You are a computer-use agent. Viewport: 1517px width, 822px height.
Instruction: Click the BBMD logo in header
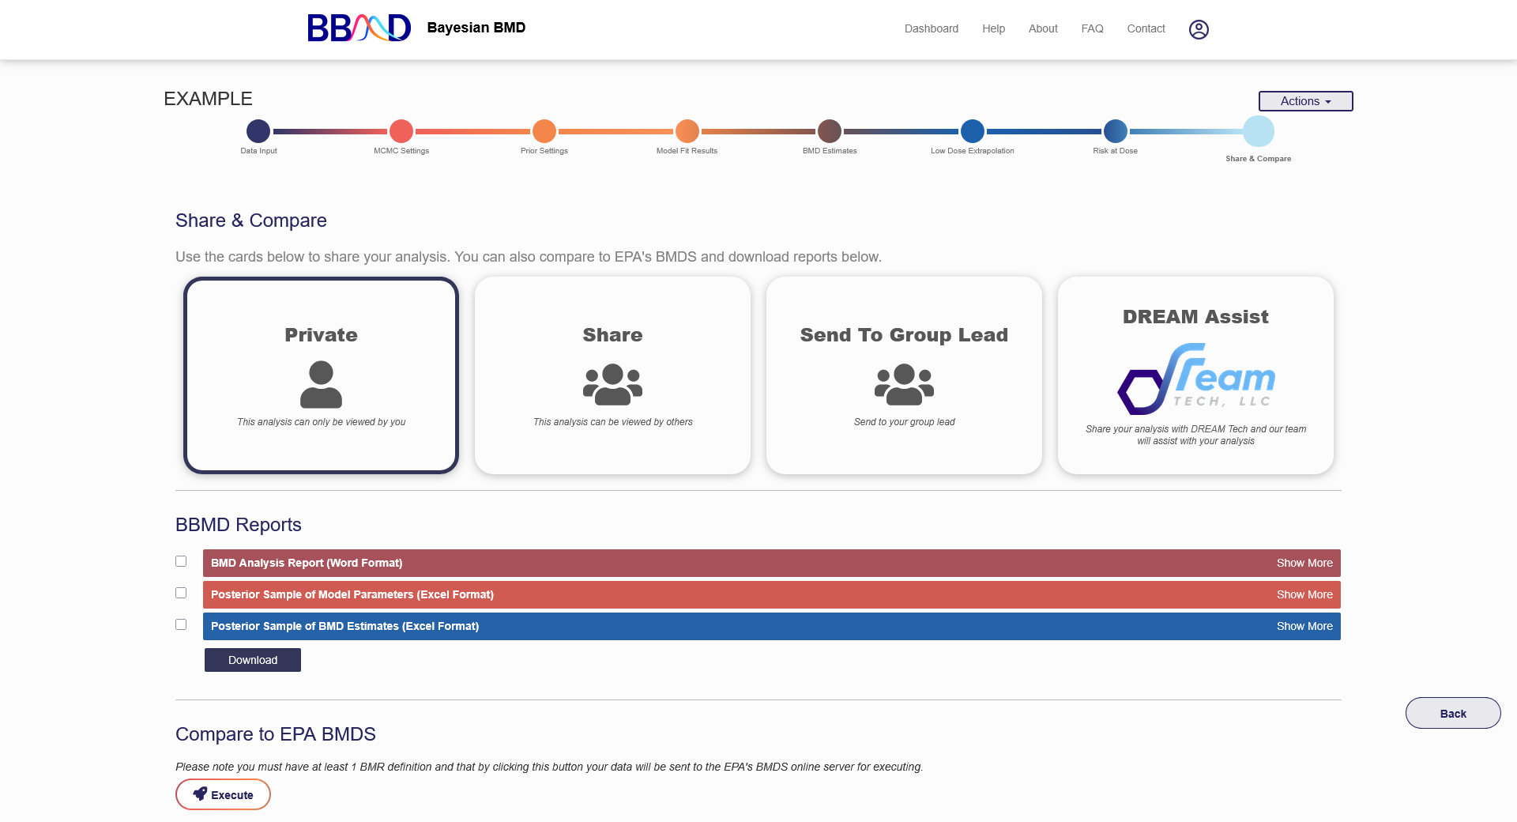click(359, 28)
